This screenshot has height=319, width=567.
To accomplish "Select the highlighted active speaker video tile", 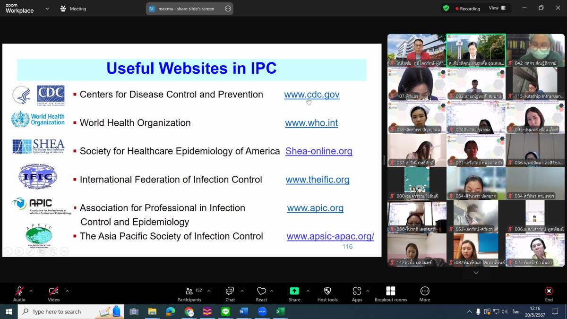I will pos(476,50).
